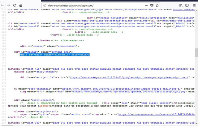Click the header class="entry-header" line
198x126 pixels.
36,72
